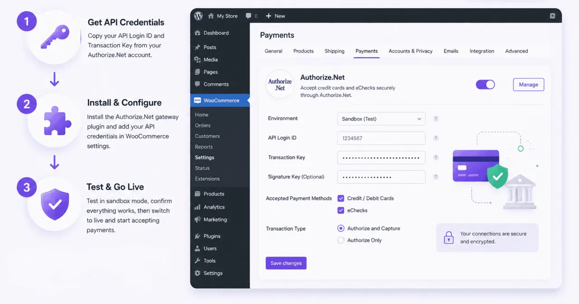The width and height of the screenshot is (579, 304).
Task: Open the top-right admin bar dropdown arrow
Action: click(x=552, y=16)
